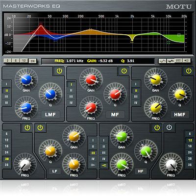
Task: Choose 36 dB slope for low-cut filter
Action: pos(7,165)
